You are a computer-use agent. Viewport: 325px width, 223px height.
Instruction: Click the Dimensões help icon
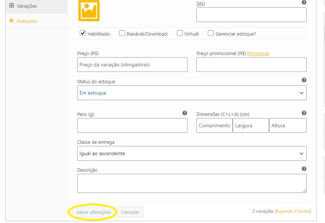click(304, 113)
